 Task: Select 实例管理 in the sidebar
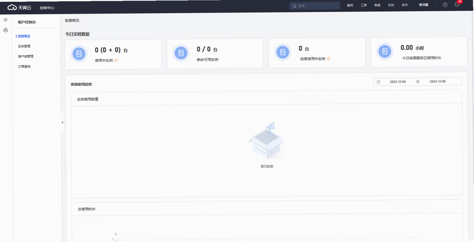[24, 47]
